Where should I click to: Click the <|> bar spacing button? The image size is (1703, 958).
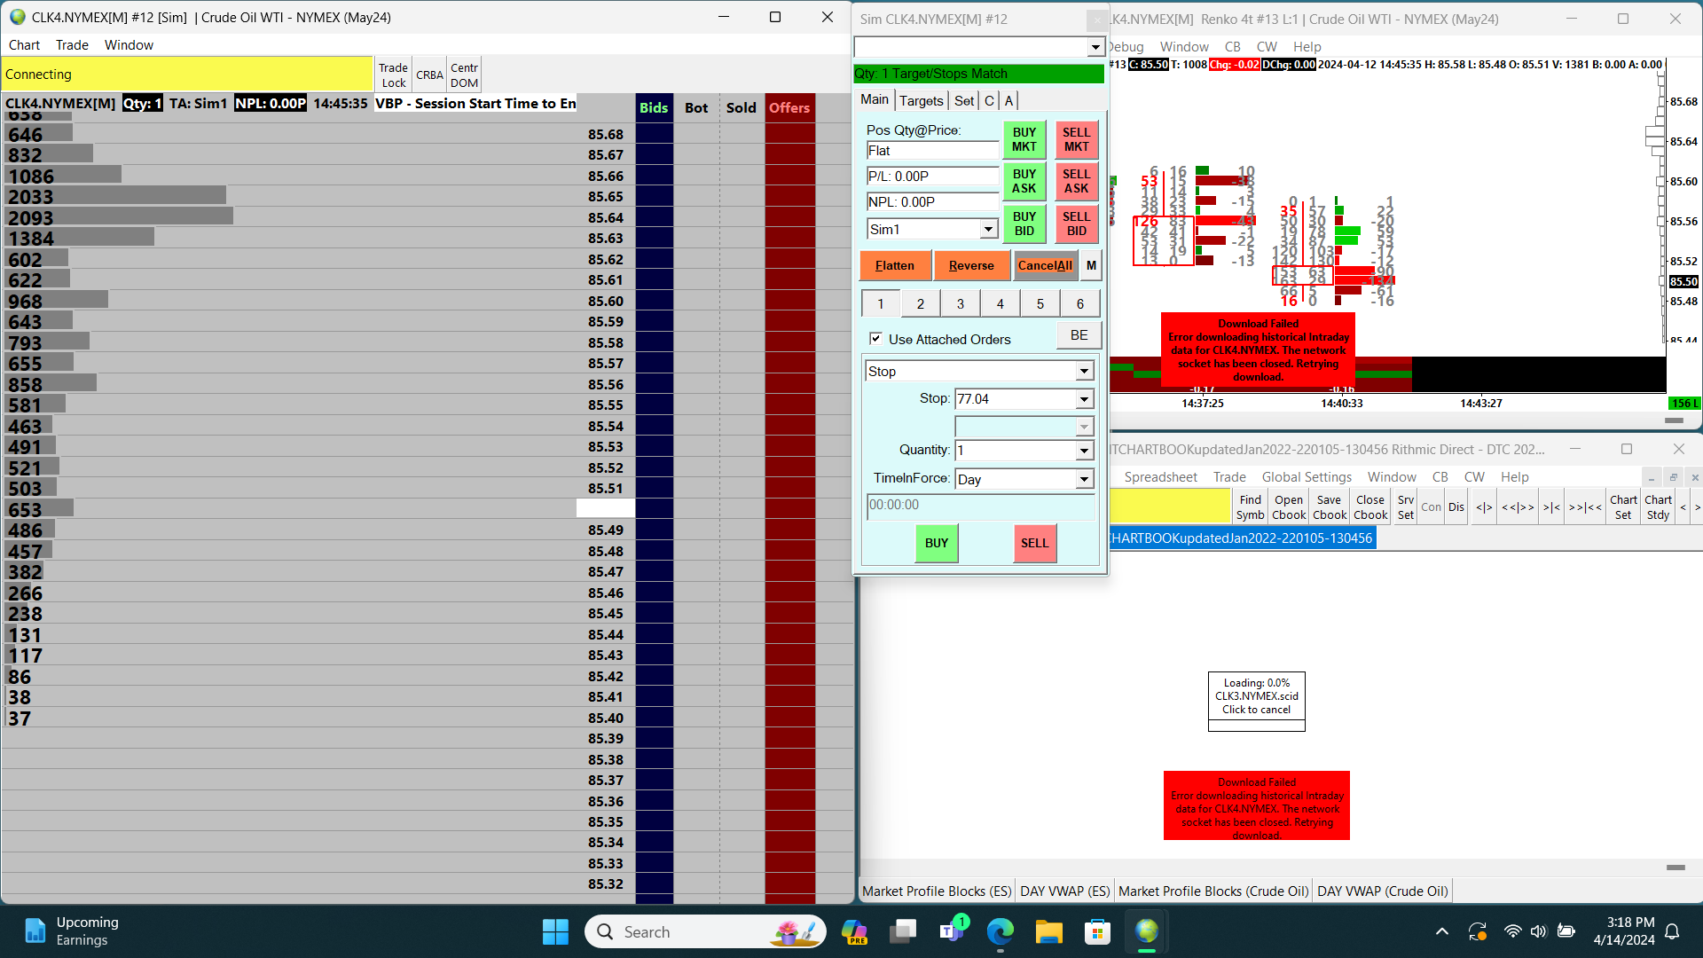tap(1484, 507)
